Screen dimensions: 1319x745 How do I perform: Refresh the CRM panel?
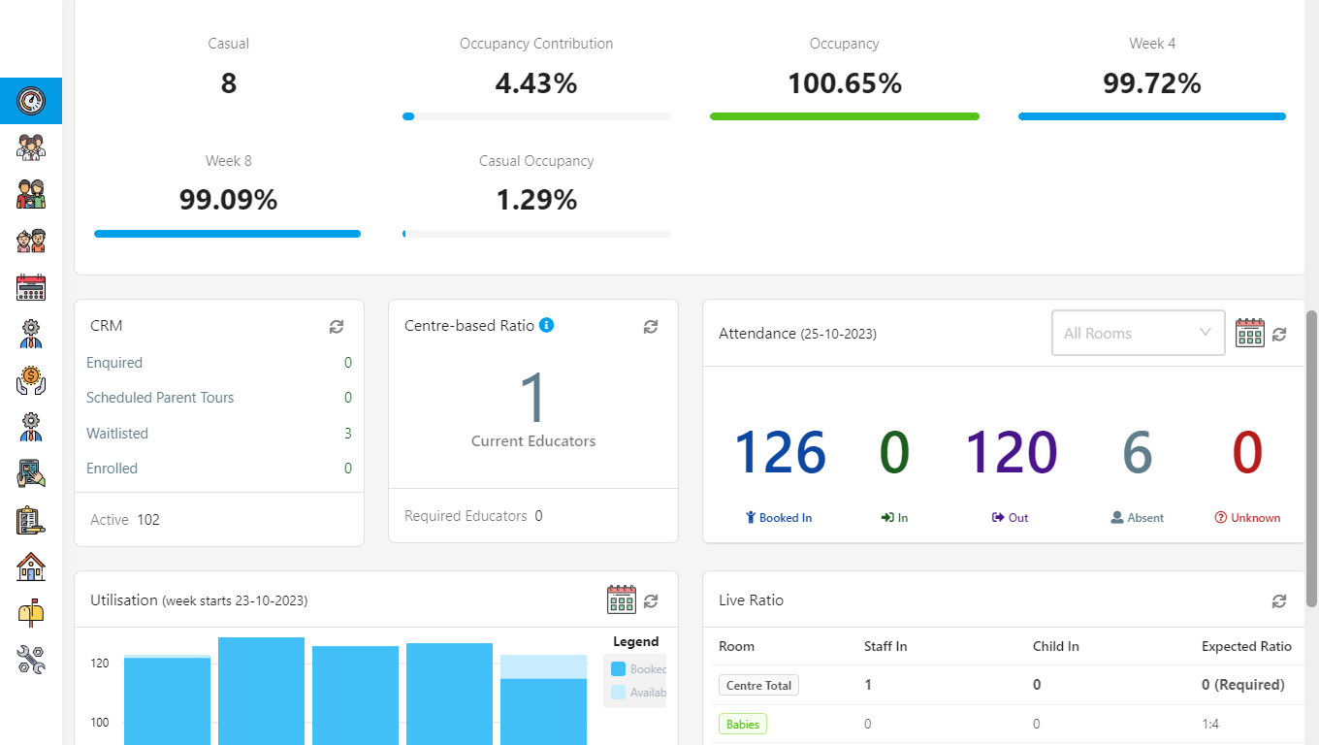point(337,327)
